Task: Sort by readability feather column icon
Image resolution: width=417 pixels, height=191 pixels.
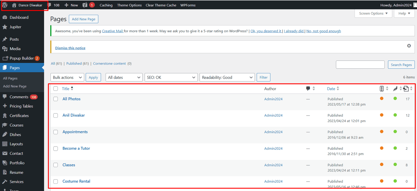Action: coord(395,89)
